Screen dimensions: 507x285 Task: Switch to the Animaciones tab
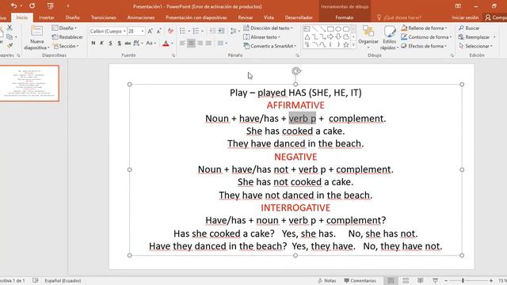141,17
